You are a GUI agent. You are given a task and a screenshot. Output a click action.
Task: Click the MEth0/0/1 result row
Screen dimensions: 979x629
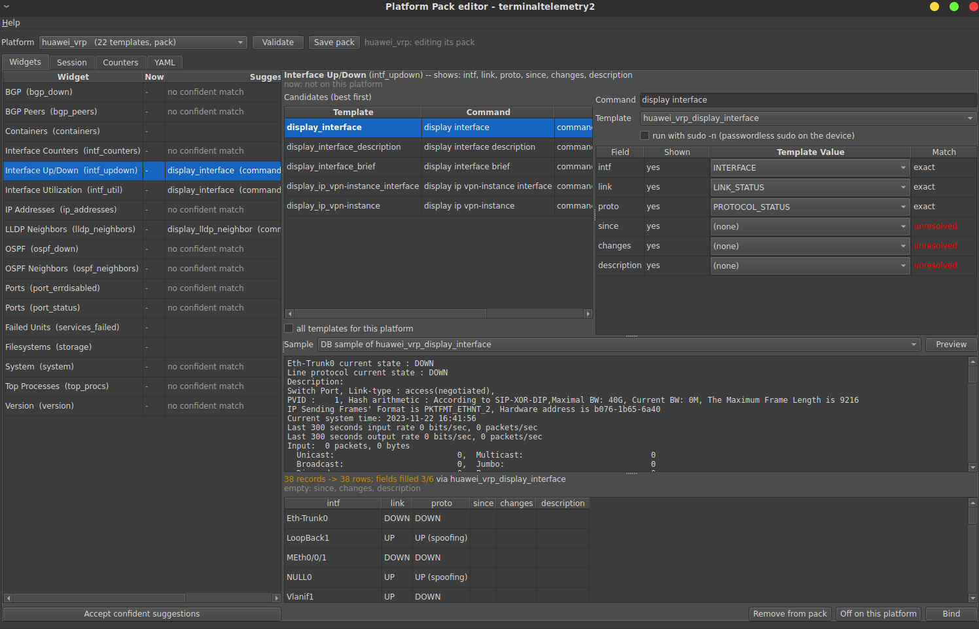(x=437, y=558)
